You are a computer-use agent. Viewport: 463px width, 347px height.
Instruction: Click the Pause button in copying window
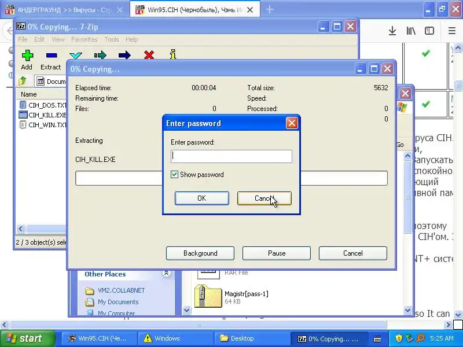[x=277, y=253]
